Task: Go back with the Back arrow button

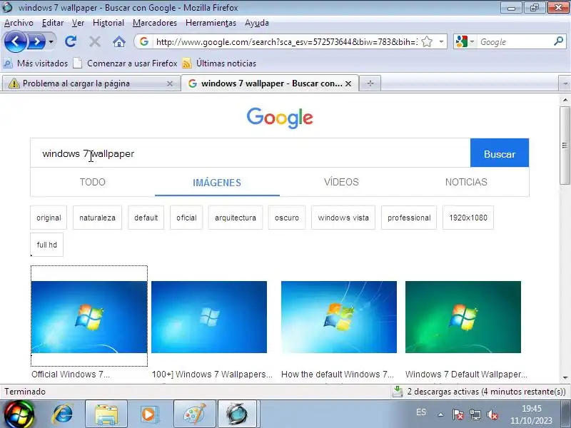Action: pyautogui.click(x=15, y=41)
